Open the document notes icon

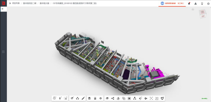tap(90, 98)
